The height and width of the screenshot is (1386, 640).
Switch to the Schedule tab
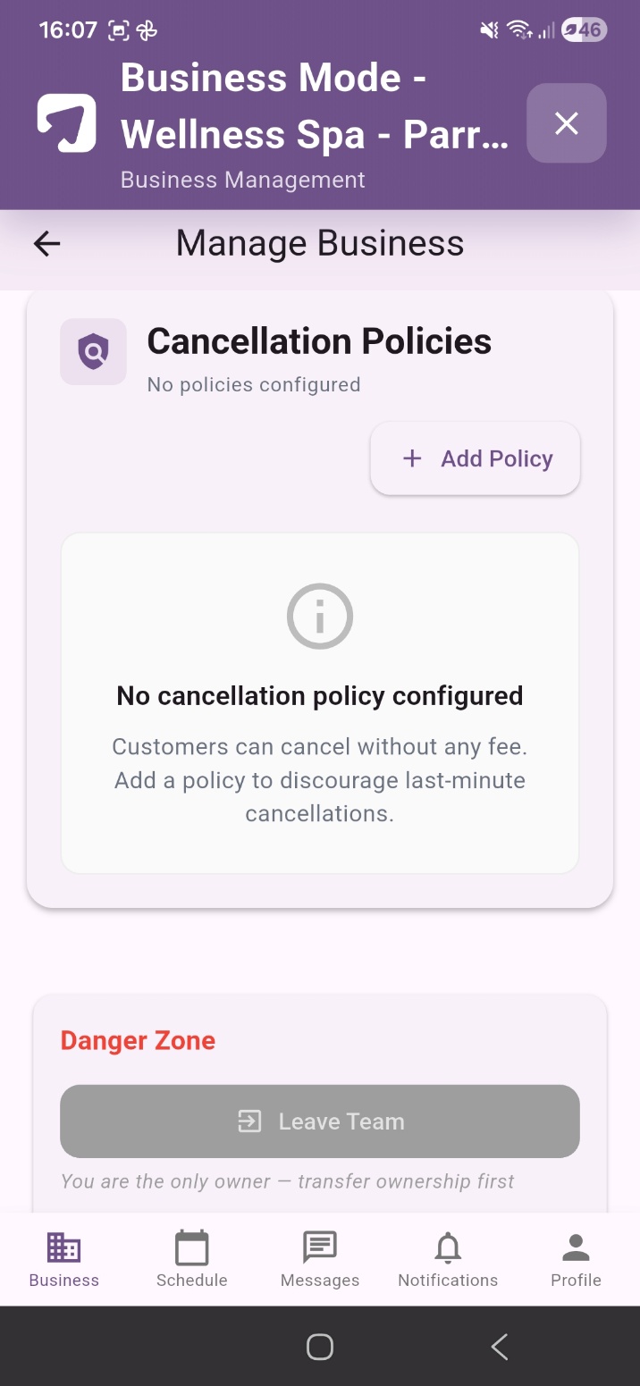pyautogui.click(x=192, y=1259)
